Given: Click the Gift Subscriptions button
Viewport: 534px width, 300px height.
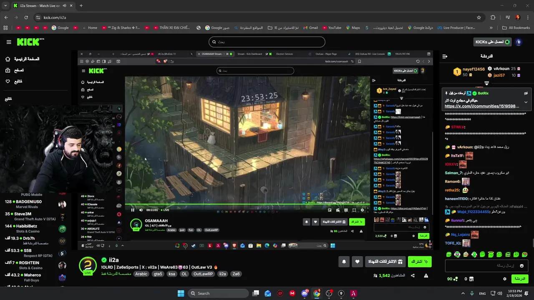Looking at the screenshot, I should (385, 262).
